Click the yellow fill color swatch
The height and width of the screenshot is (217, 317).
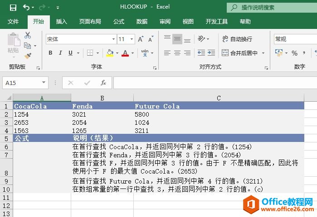(110, 53)
